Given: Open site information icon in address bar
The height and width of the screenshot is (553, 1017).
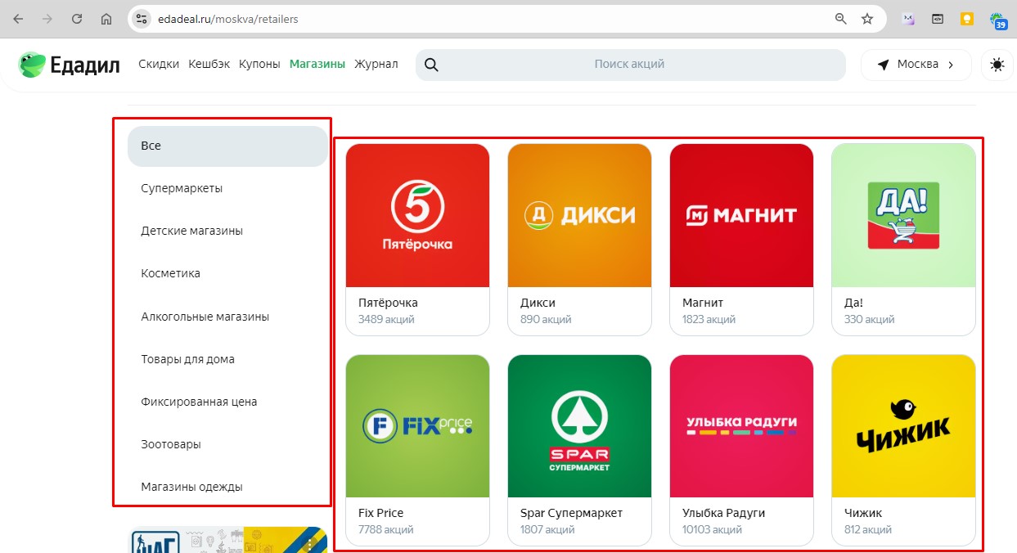Looking at the screenshot, I should click(x=142, y=19).
